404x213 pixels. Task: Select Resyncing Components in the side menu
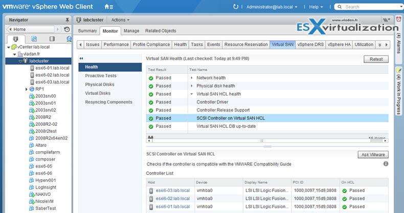108,102
